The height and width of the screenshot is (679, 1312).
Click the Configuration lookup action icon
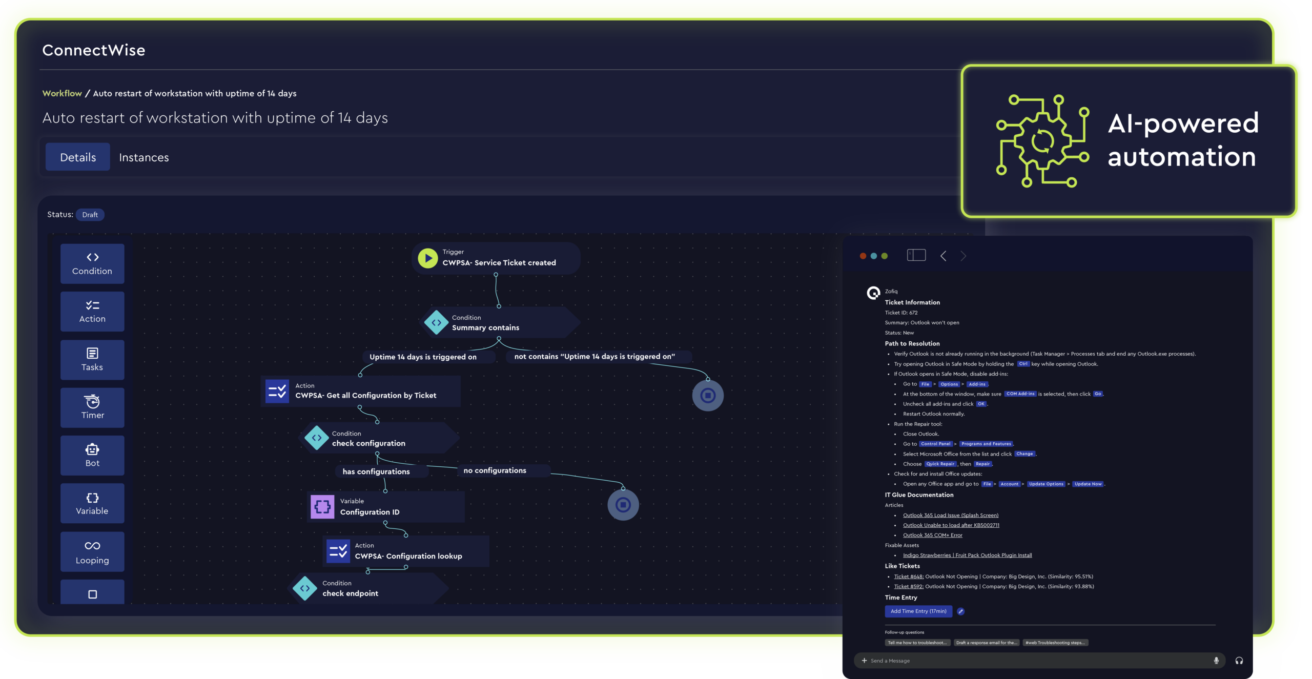[x=338, y=551]
